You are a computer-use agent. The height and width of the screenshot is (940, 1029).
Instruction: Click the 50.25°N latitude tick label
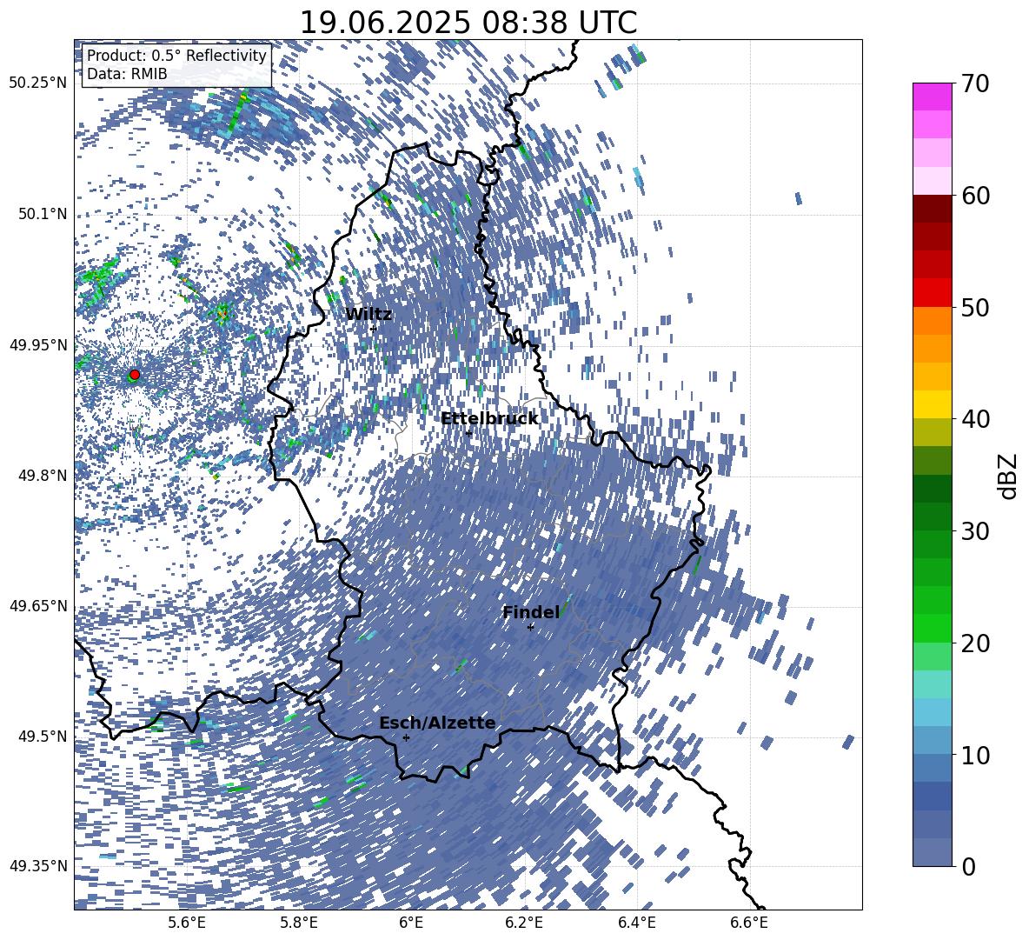(39, 83)
